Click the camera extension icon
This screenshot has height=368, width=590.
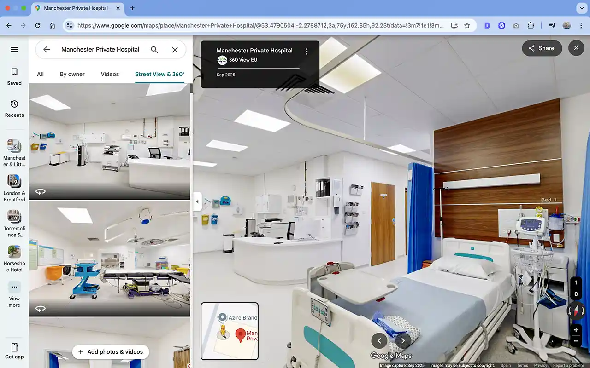pyautogui.click(x=516, y=26)
